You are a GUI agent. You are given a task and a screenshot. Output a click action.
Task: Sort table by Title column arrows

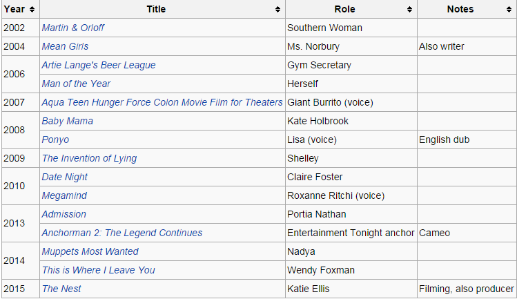click(277, 9)
